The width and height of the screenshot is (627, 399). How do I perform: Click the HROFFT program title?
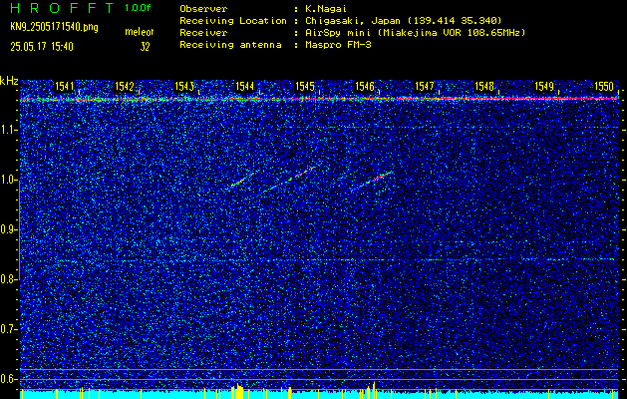click(x=62, y=8)
